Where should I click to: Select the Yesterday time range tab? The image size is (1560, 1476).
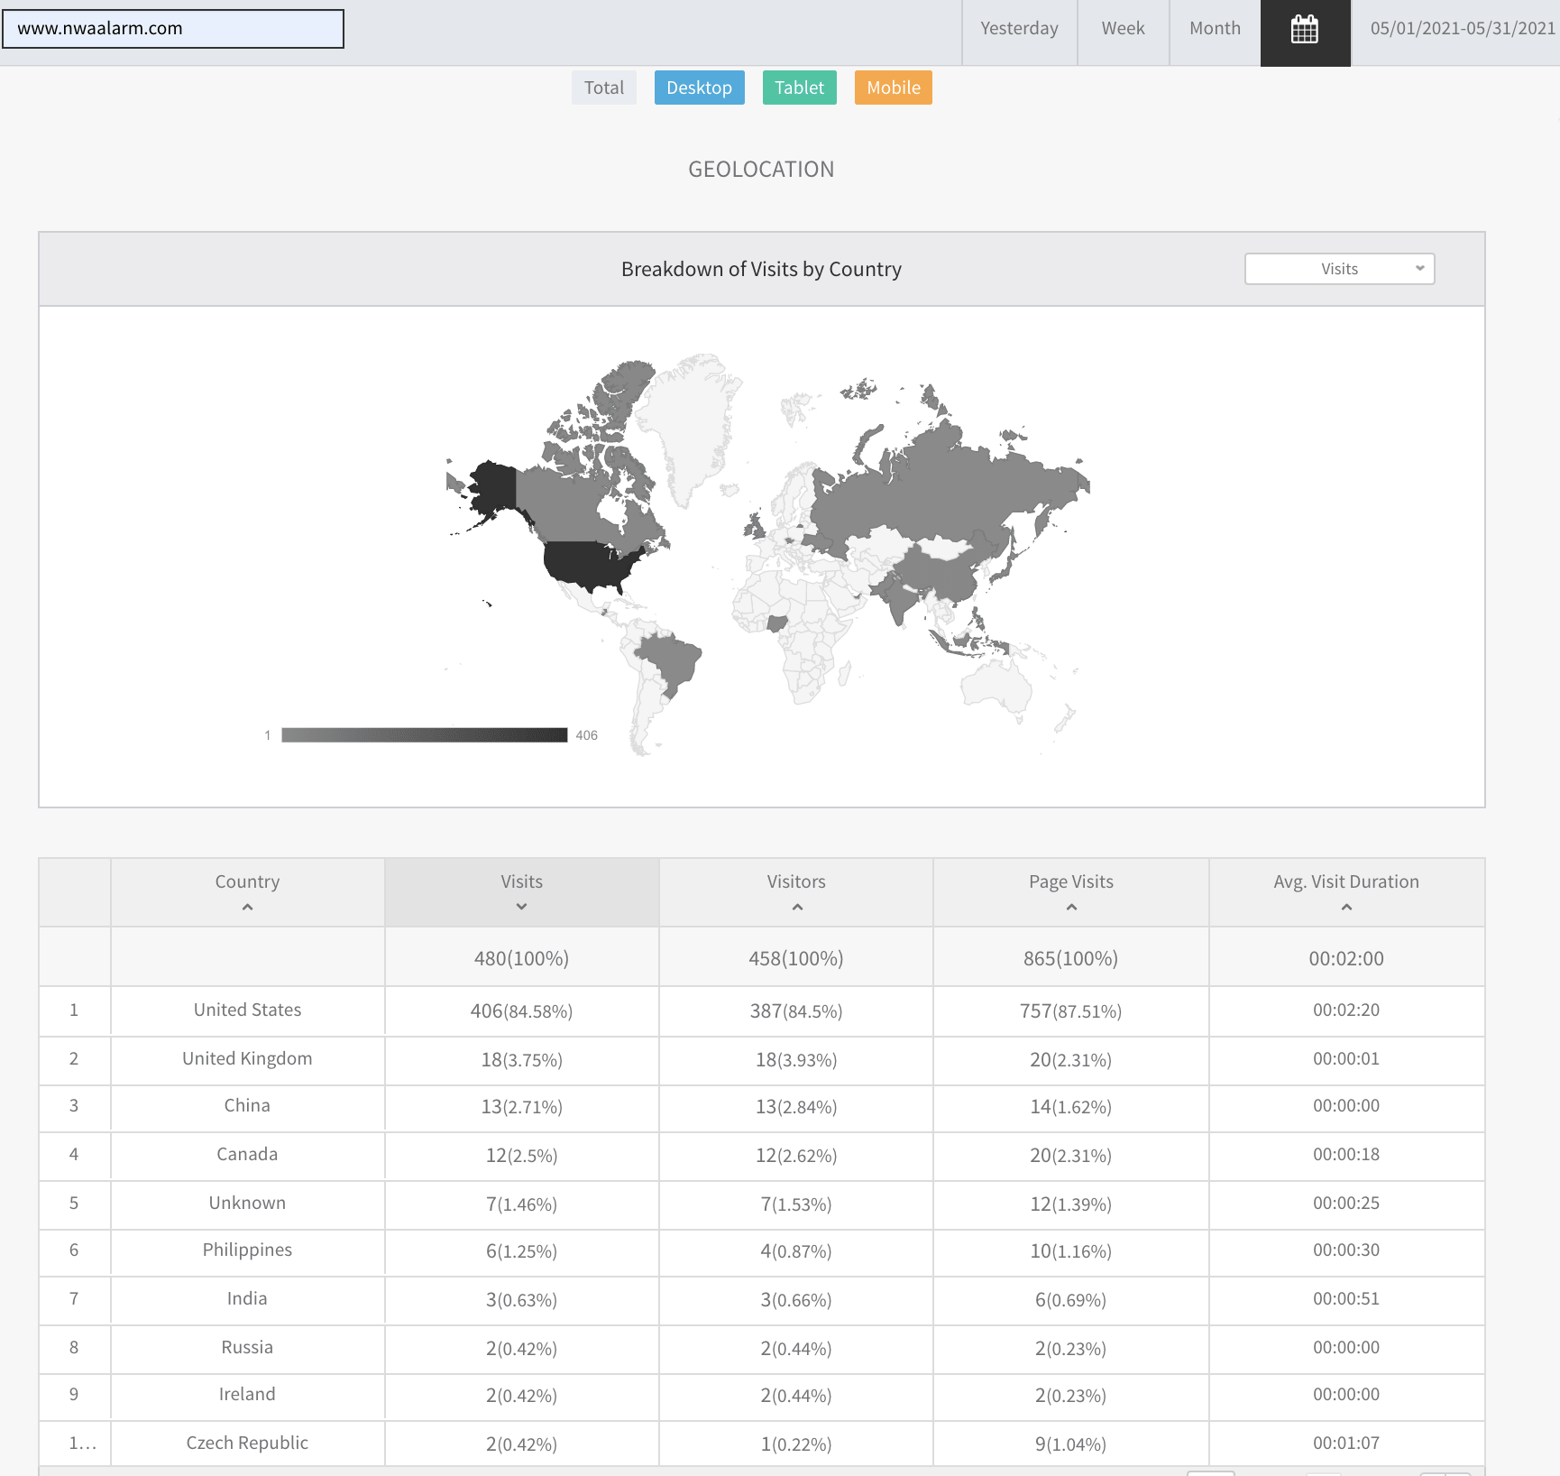point(1019,29)
